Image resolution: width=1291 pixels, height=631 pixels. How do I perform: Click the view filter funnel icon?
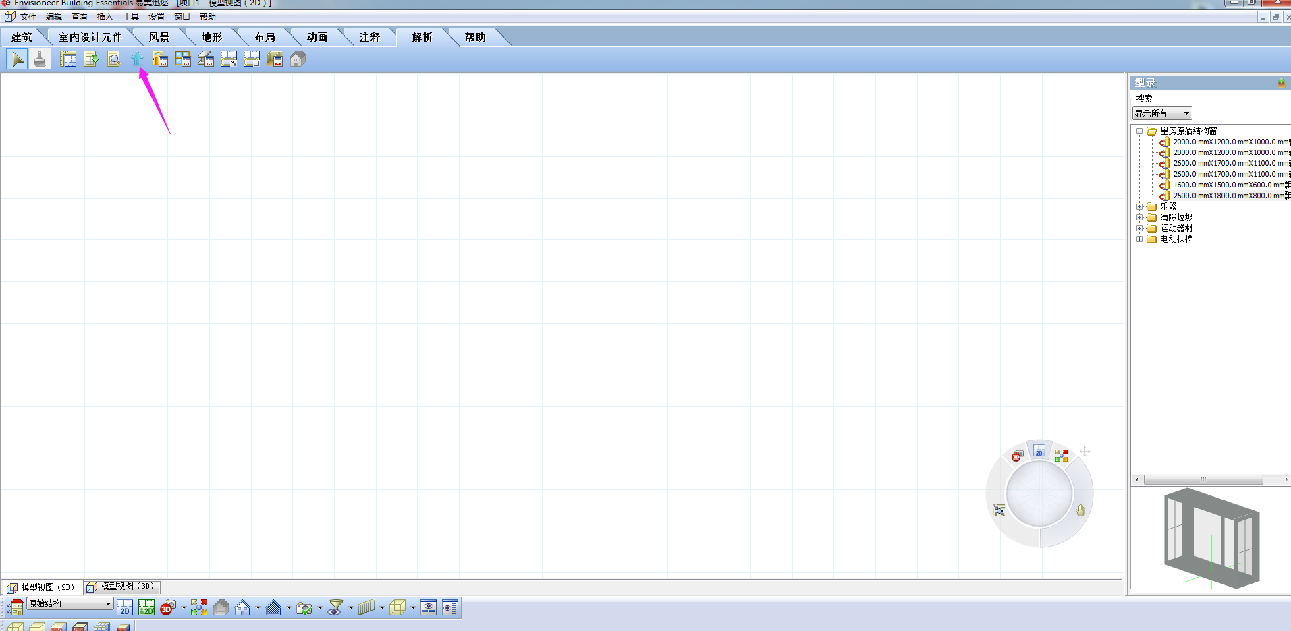click(335, 608)
